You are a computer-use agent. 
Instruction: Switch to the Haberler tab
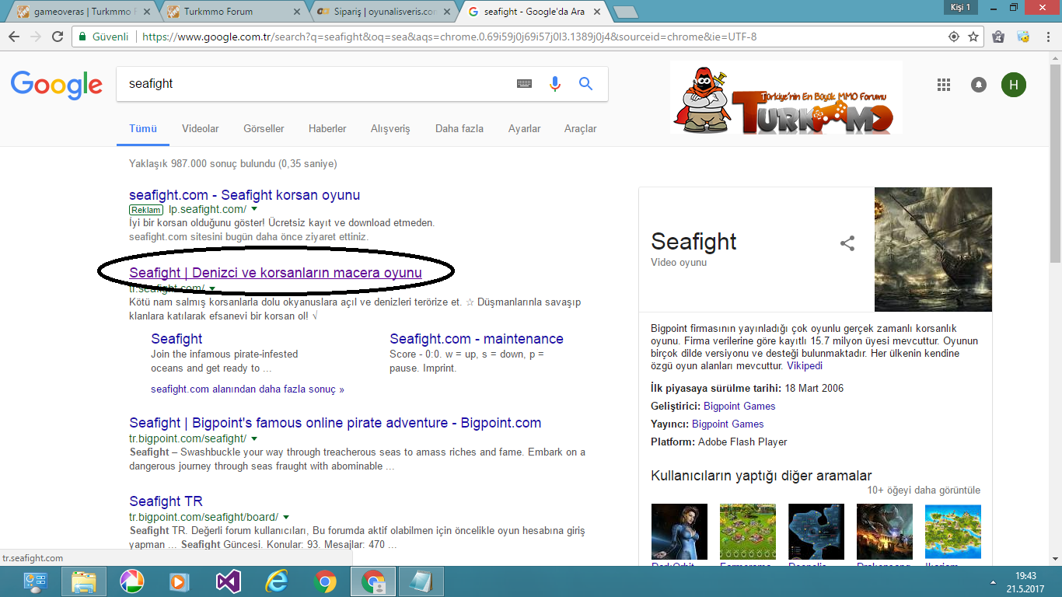pos(327,128)
